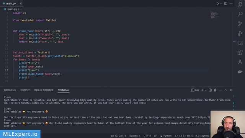Screen dimensions: 245x138
Task: Switch to the PROBLEMS panel tab
Action: (10, 90)
